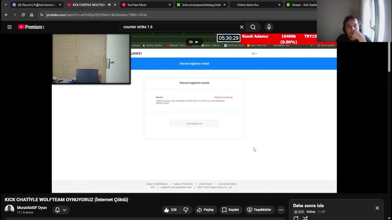Click the address bar URL
Screen dimensions: 392x220
96,15
